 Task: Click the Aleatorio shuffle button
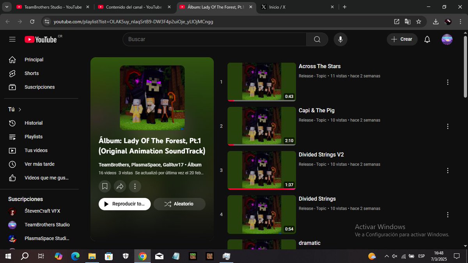click(x=179, y=204)
